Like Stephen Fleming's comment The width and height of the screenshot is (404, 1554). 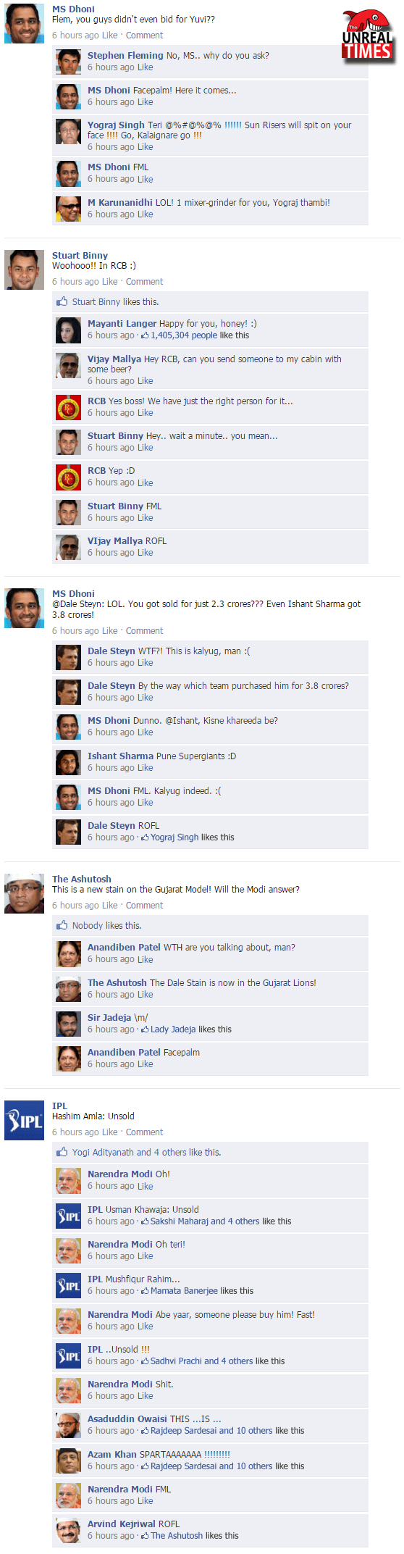click(x=146, y=67)
